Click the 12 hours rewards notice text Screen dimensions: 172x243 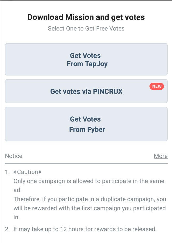[x=85, y=229]
